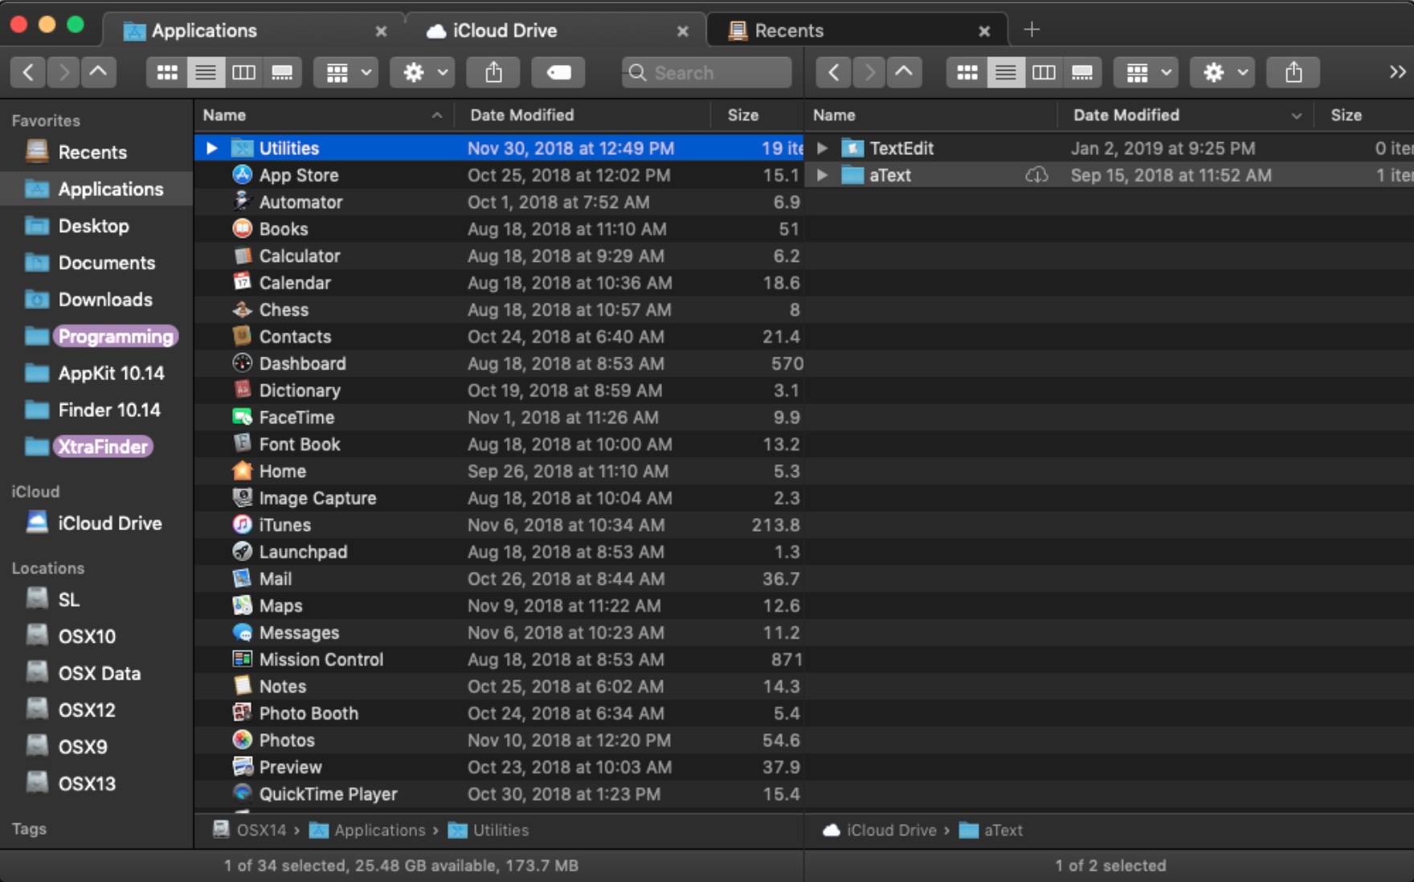Switch right pane to list view
1414x882 pixels.
point(1005,73)
